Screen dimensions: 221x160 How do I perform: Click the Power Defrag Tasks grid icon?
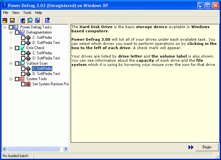[x=16, y=27]
